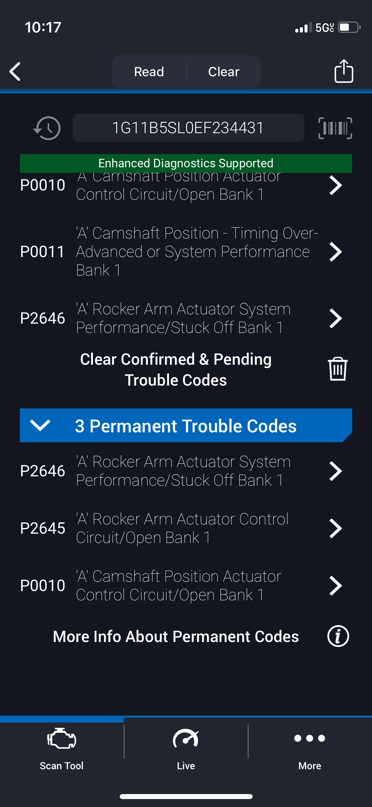Open the VIN history clock icon
The height and width of the screenshot is (807, 372).
47,128
